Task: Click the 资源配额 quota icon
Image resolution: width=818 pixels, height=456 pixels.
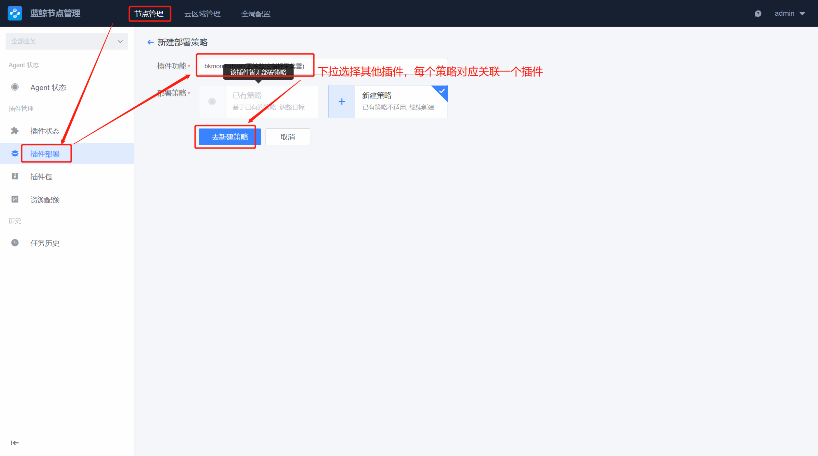Action: pos(15,199)
